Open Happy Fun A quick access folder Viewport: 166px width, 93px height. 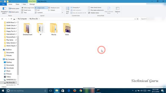(x=10, y=31)
